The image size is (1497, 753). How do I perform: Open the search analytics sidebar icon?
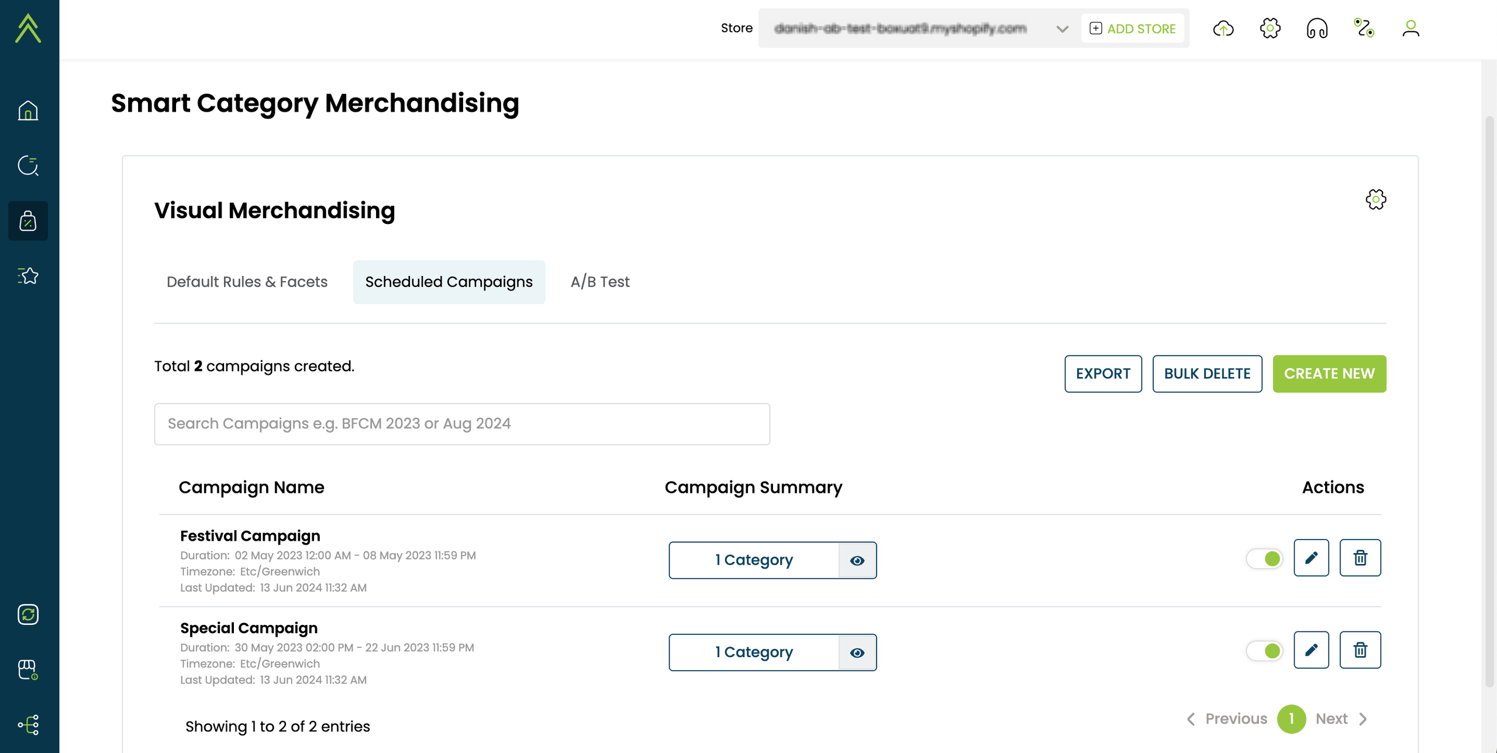pos(28,165)
